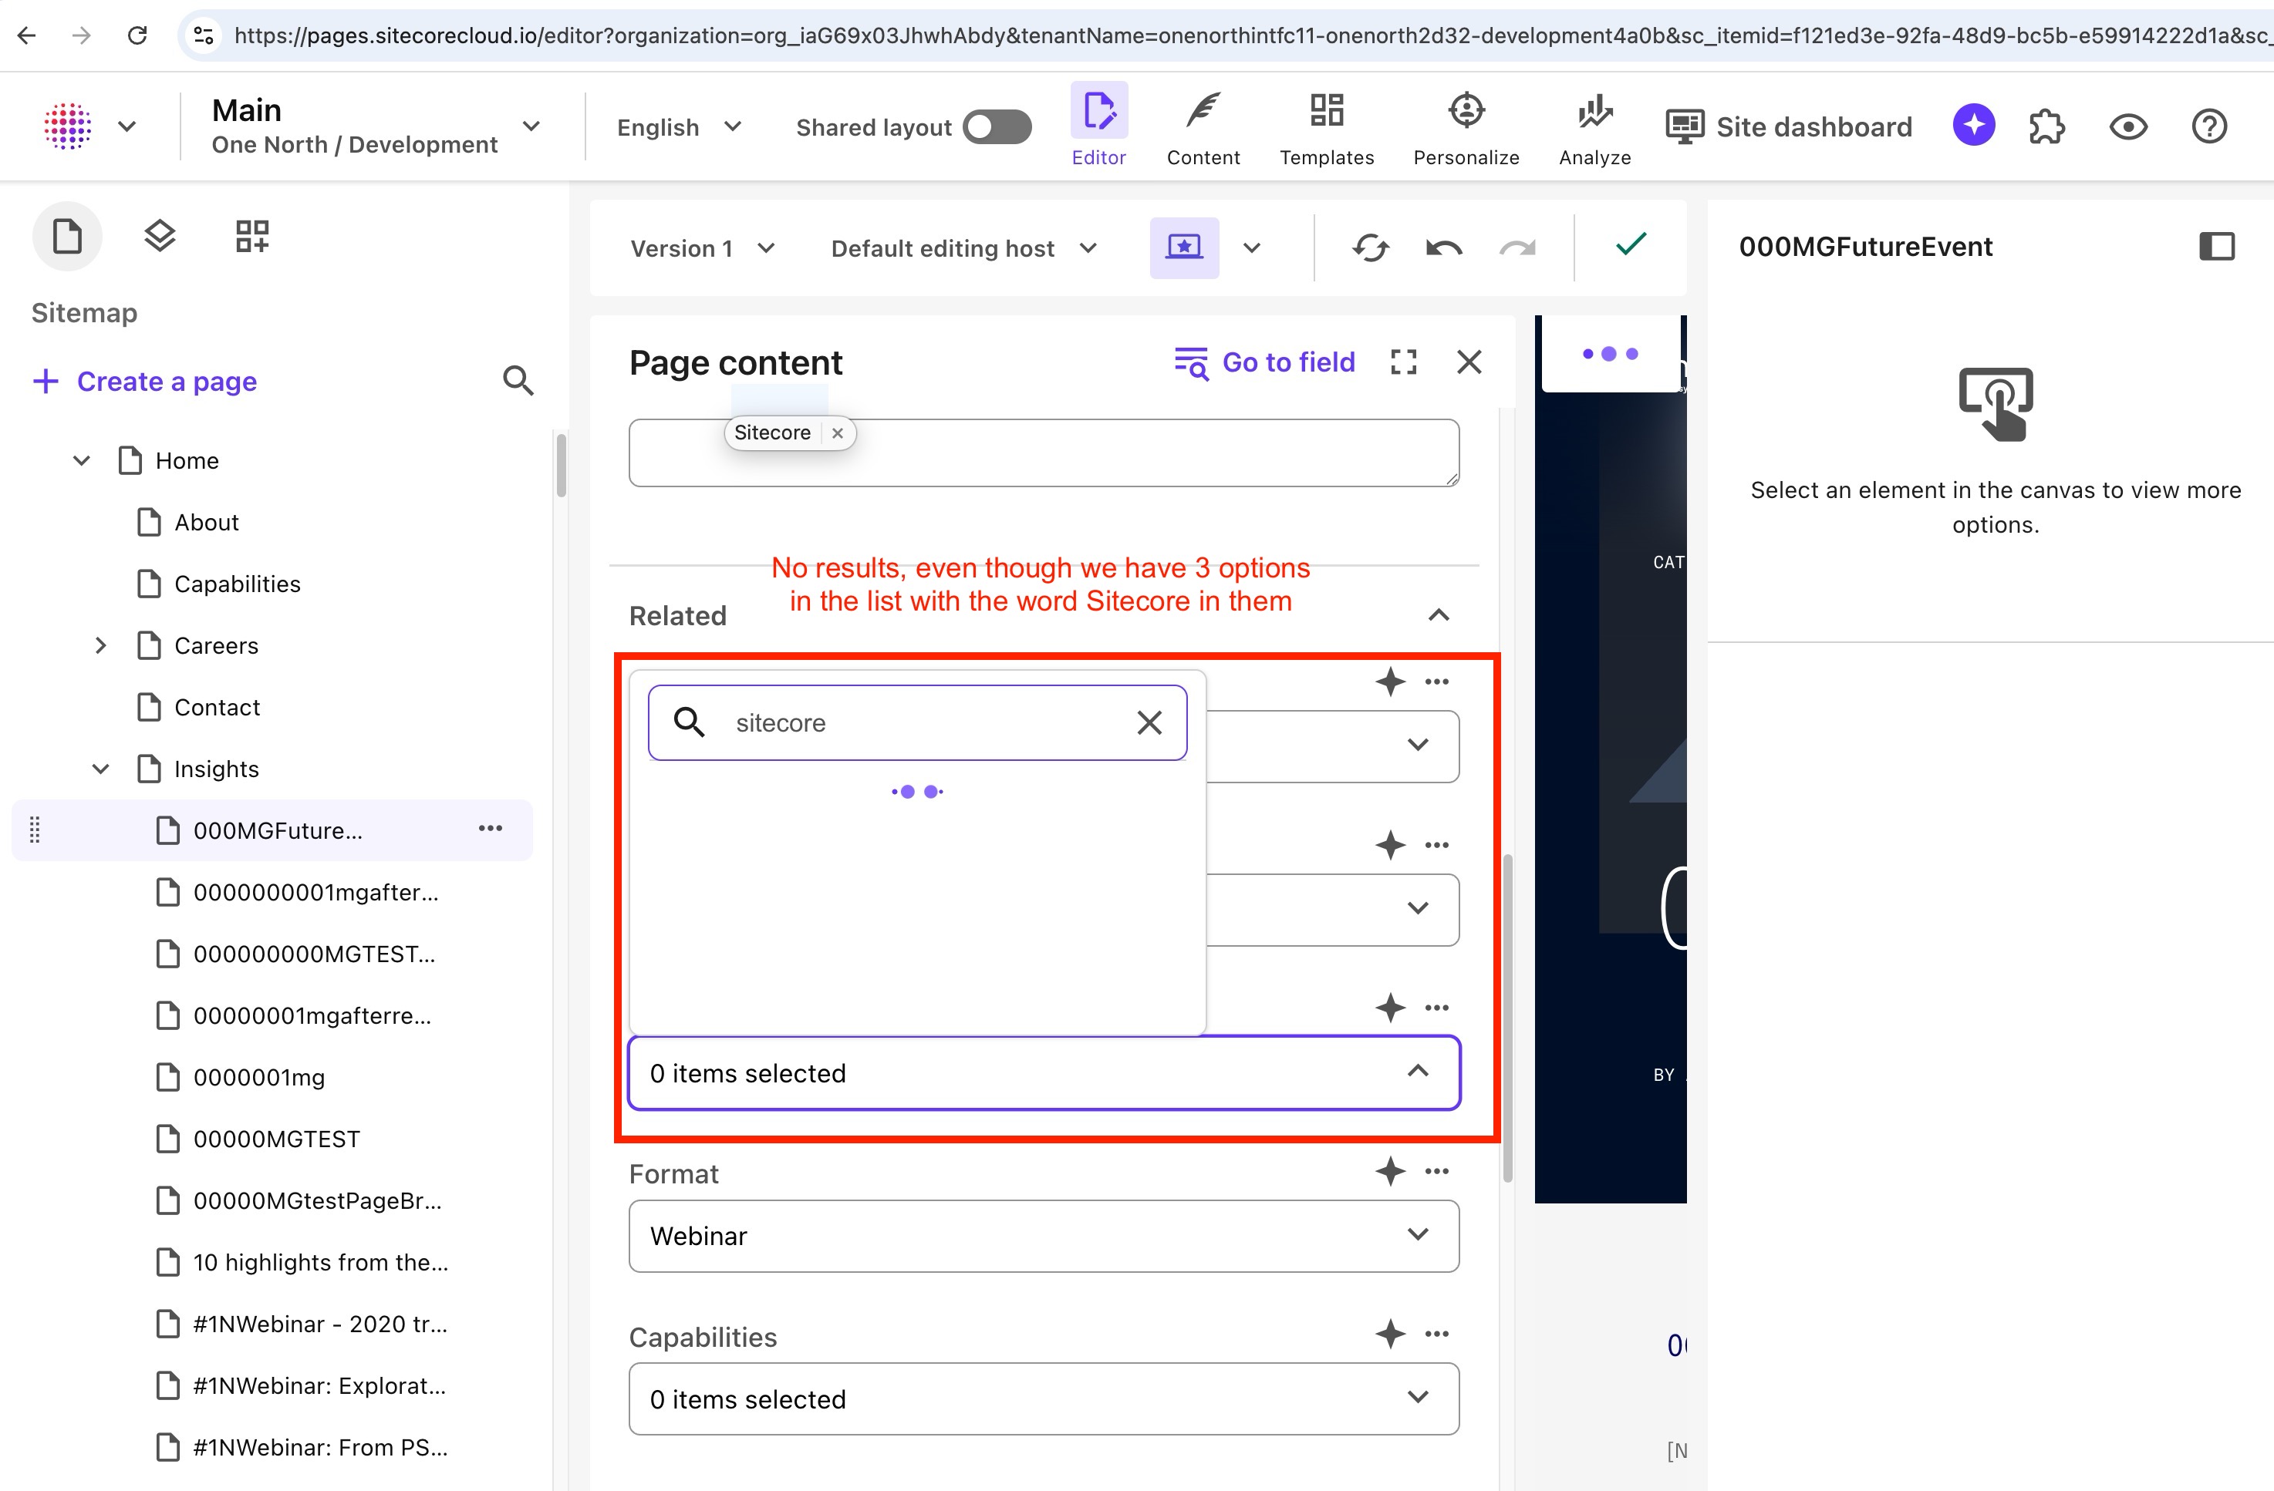Image resolution: width=2274 pixels, height=1491 pixels.
Task: Open the Sitecore app switcher logo
Action: click(x=68, y=126)
